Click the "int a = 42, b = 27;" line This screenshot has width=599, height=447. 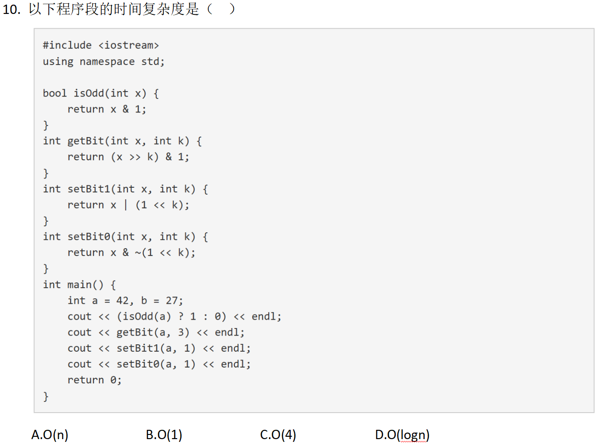click(125, 301)
